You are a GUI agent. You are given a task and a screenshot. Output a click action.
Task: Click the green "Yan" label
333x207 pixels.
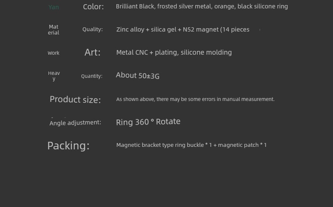click(54, 7)
